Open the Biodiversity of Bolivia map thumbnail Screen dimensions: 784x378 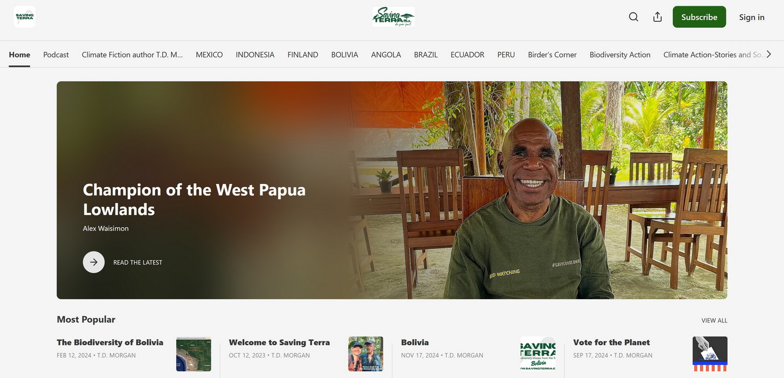193,354
